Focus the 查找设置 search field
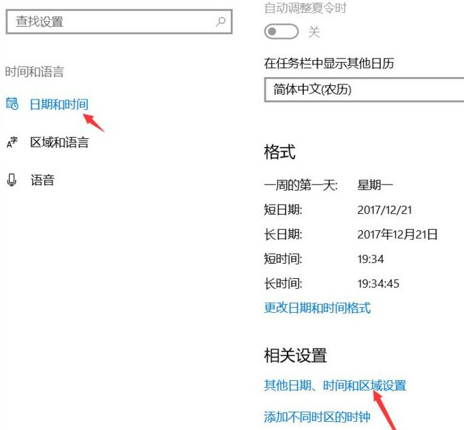464x430 pixels. tap(109, 22)
